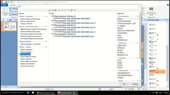Open the Файл menu tab
Viewport: 170px width, 95px height.
coord(4,5)
